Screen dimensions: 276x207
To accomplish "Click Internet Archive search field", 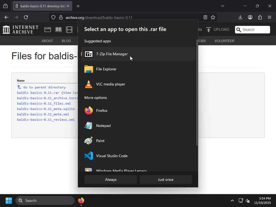I will [x=252, y=30].
